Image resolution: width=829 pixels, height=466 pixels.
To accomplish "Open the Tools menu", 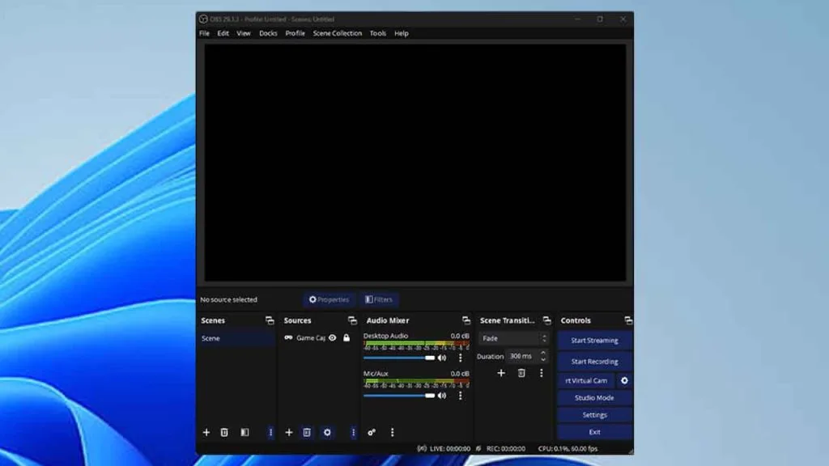I will (x=377, y=33).
